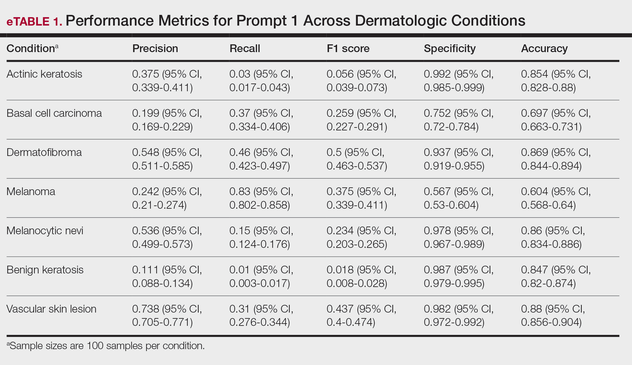This screenshot has width=632, height=365.
Task: Click the Benign keratosis row label
Action: pyautogui.click(x=45, y=270)
